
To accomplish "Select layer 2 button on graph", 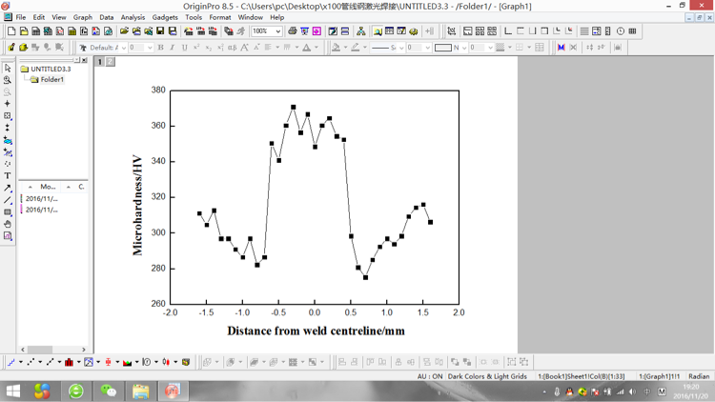I will tap(110, 61).
